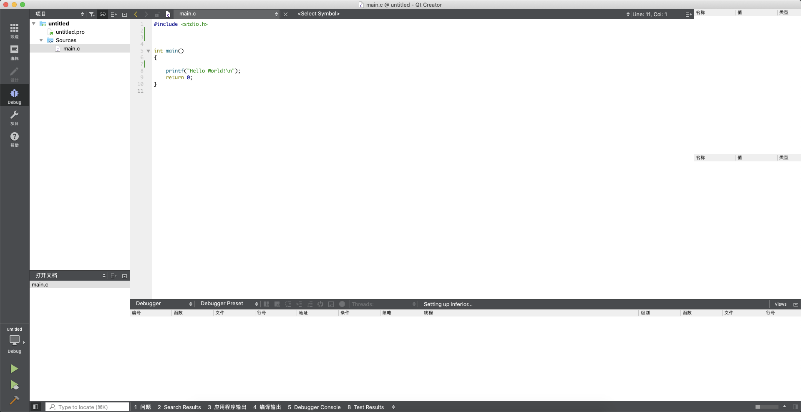Close the debugger dock panel icon
Image resolution: width=801 pixels, height=412 pixels.
coord(796,304)
